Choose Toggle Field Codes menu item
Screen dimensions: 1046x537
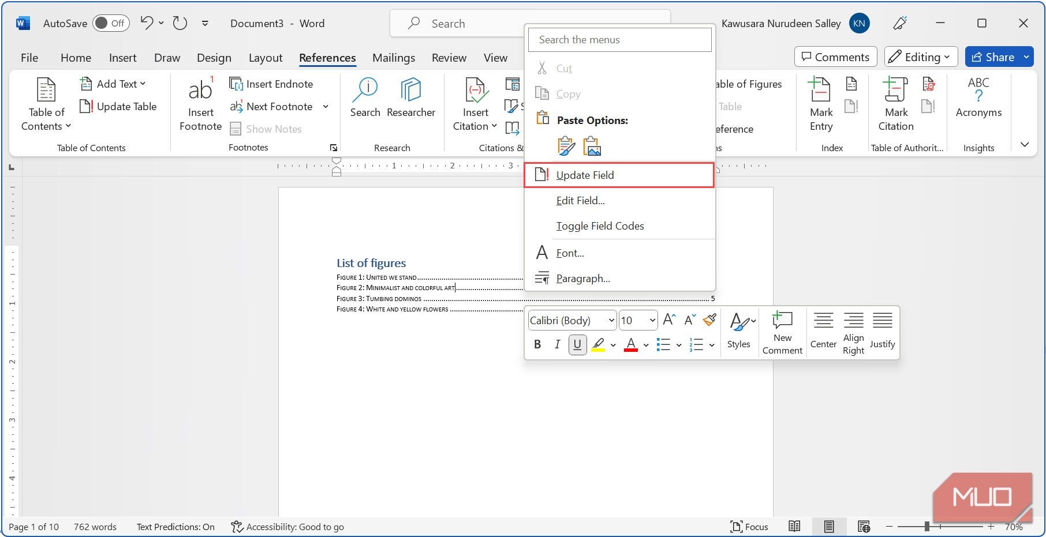[x=619, y=226]
